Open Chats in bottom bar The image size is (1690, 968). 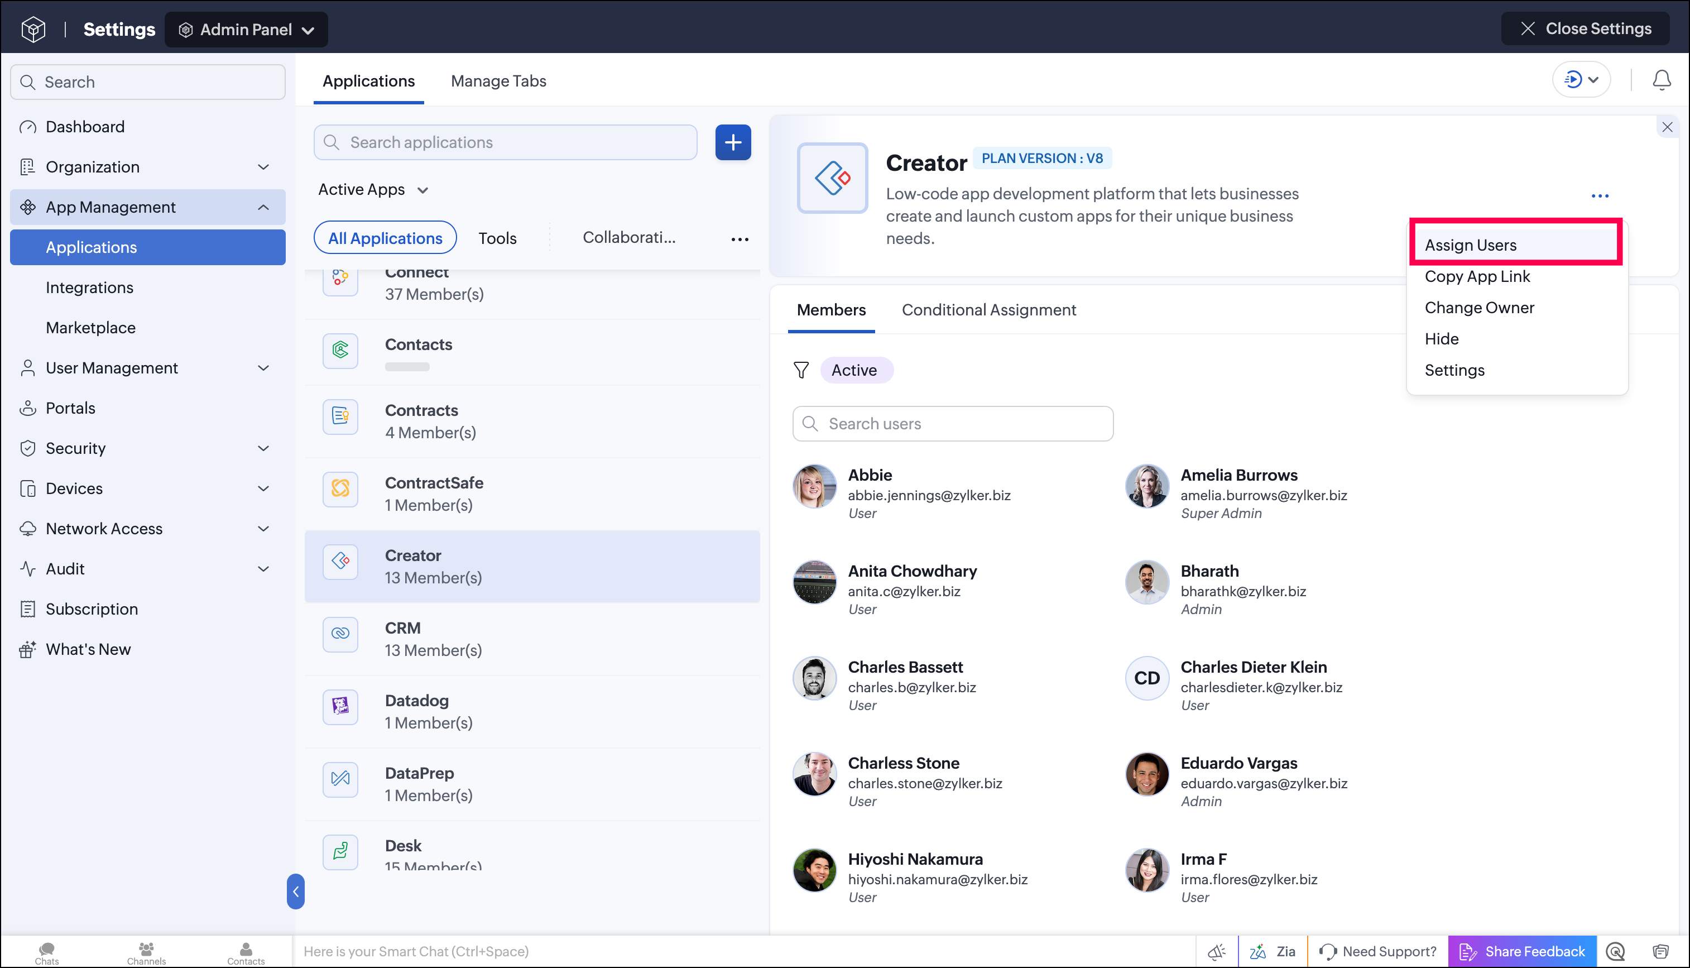[46, 953]
